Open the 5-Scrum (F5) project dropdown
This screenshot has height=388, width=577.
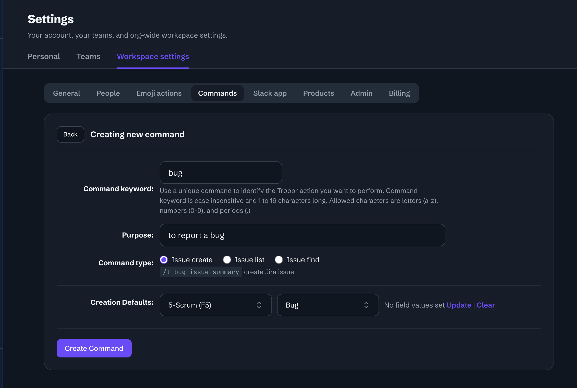click(x=216, y=305)
